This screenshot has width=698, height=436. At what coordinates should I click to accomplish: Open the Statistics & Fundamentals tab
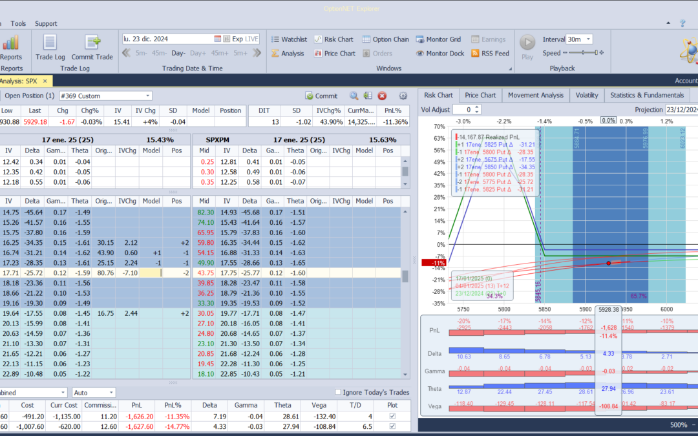(646, 96)
